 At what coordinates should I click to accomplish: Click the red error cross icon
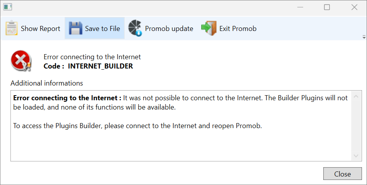21,61
